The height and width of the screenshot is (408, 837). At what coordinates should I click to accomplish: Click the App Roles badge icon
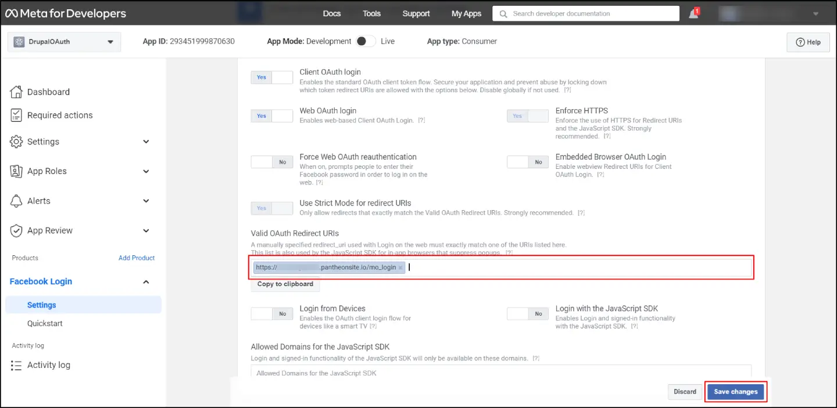(x=16, y=171)
